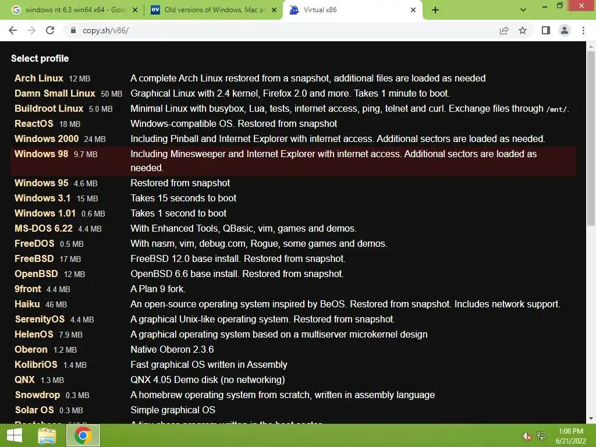Click the muted speaker tray icon

pos(527,436)
